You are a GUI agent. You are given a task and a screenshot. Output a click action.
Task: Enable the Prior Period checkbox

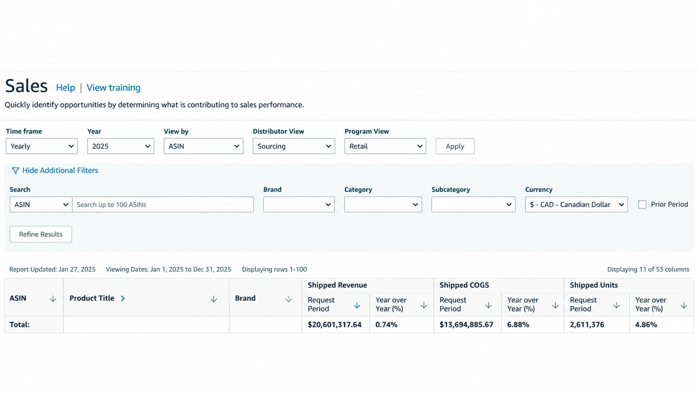[x=642, y=205]
